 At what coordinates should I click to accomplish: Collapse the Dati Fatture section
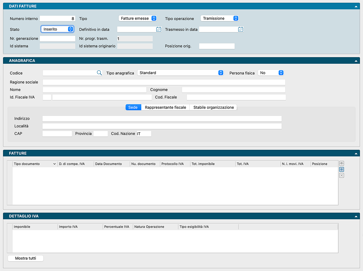click(x=356, y=6)
